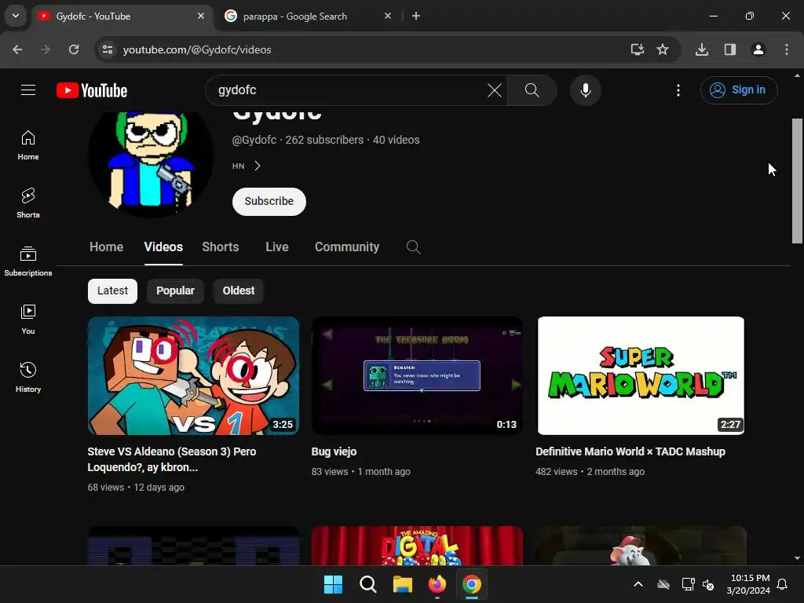Open Windows taskbar search
The width and height of the screenshot is (804, 603).
click(x=368, y=584)
